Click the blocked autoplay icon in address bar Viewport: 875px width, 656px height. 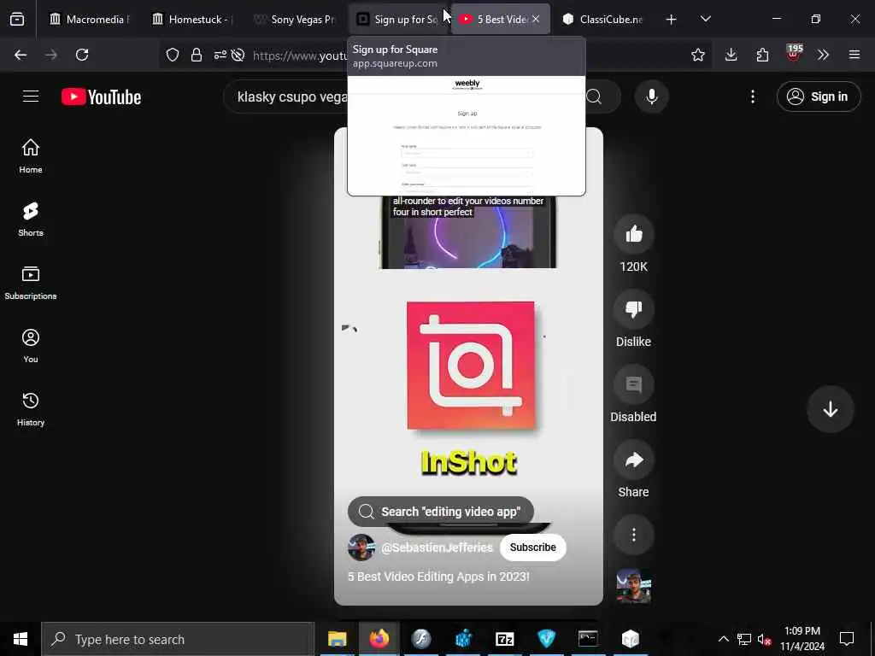click(238, 55)
